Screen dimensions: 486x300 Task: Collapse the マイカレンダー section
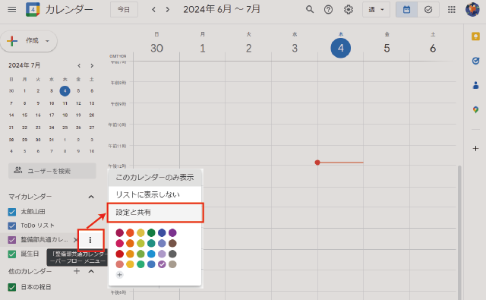coord(91,197)
